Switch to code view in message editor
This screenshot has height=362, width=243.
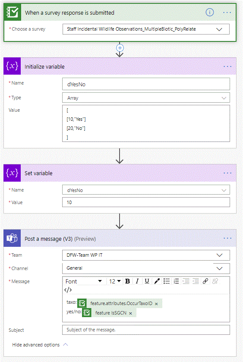[x=68, y=290]
